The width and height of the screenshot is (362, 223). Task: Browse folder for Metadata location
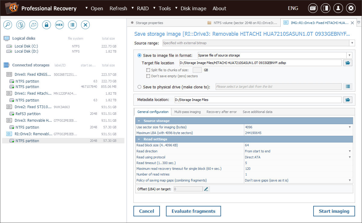coord(348,100)
